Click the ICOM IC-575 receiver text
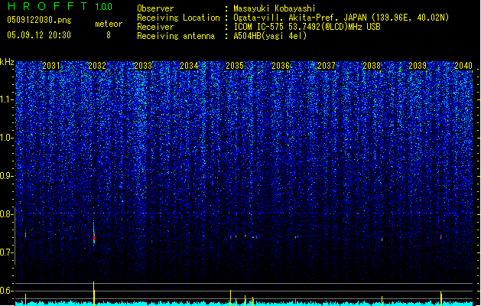The height and width of the screenshot is (306, 481). tap(307, 27)
